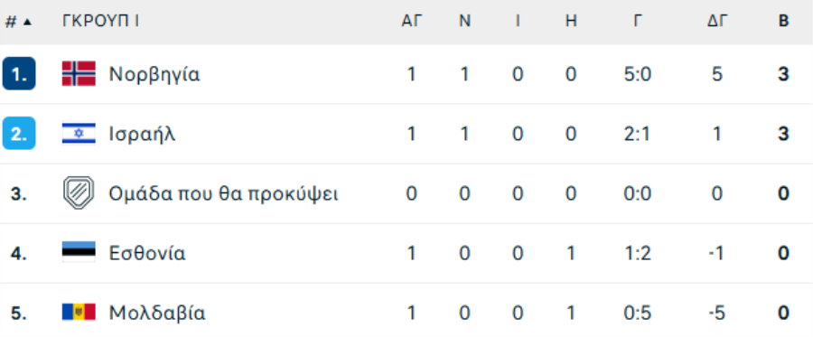This screenshot has height=337, width=813.
Task: Open the Νορβηγία team link
Action: (154, 74)
